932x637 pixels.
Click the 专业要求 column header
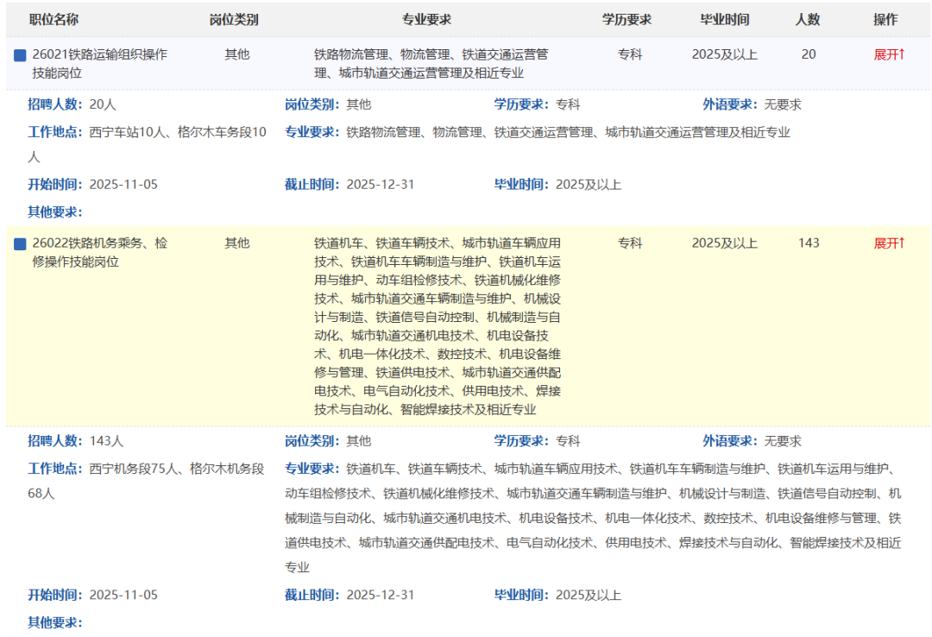coord(426,19)
